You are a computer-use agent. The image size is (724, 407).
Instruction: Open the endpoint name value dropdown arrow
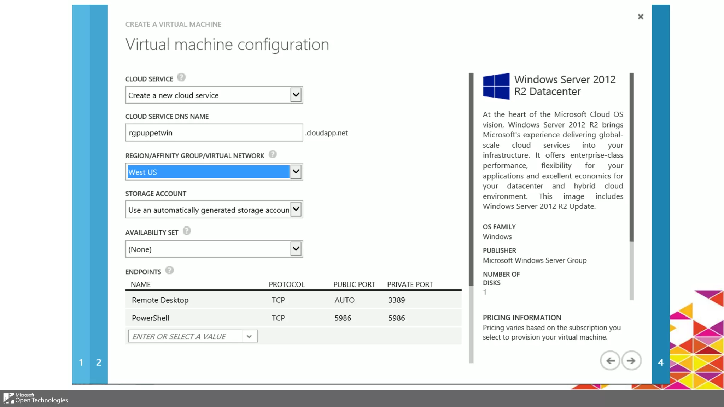click(250, 336)
